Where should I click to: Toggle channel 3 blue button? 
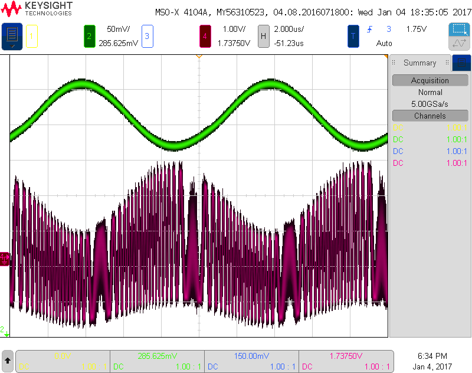(x=147, y=37)
